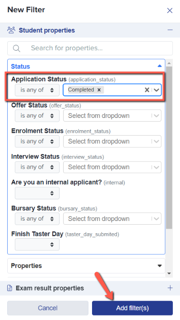Expand Exam result properties plus icon
This screenshot has width=180, height=320.
tap(170, 288)
